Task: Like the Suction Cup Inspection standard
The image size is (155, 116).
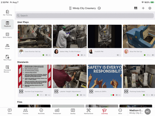Action: click(41, 95)
